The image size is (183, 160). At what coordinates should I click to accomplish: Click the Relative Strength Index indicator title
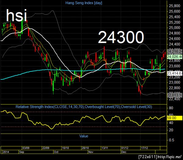(84, 107)
